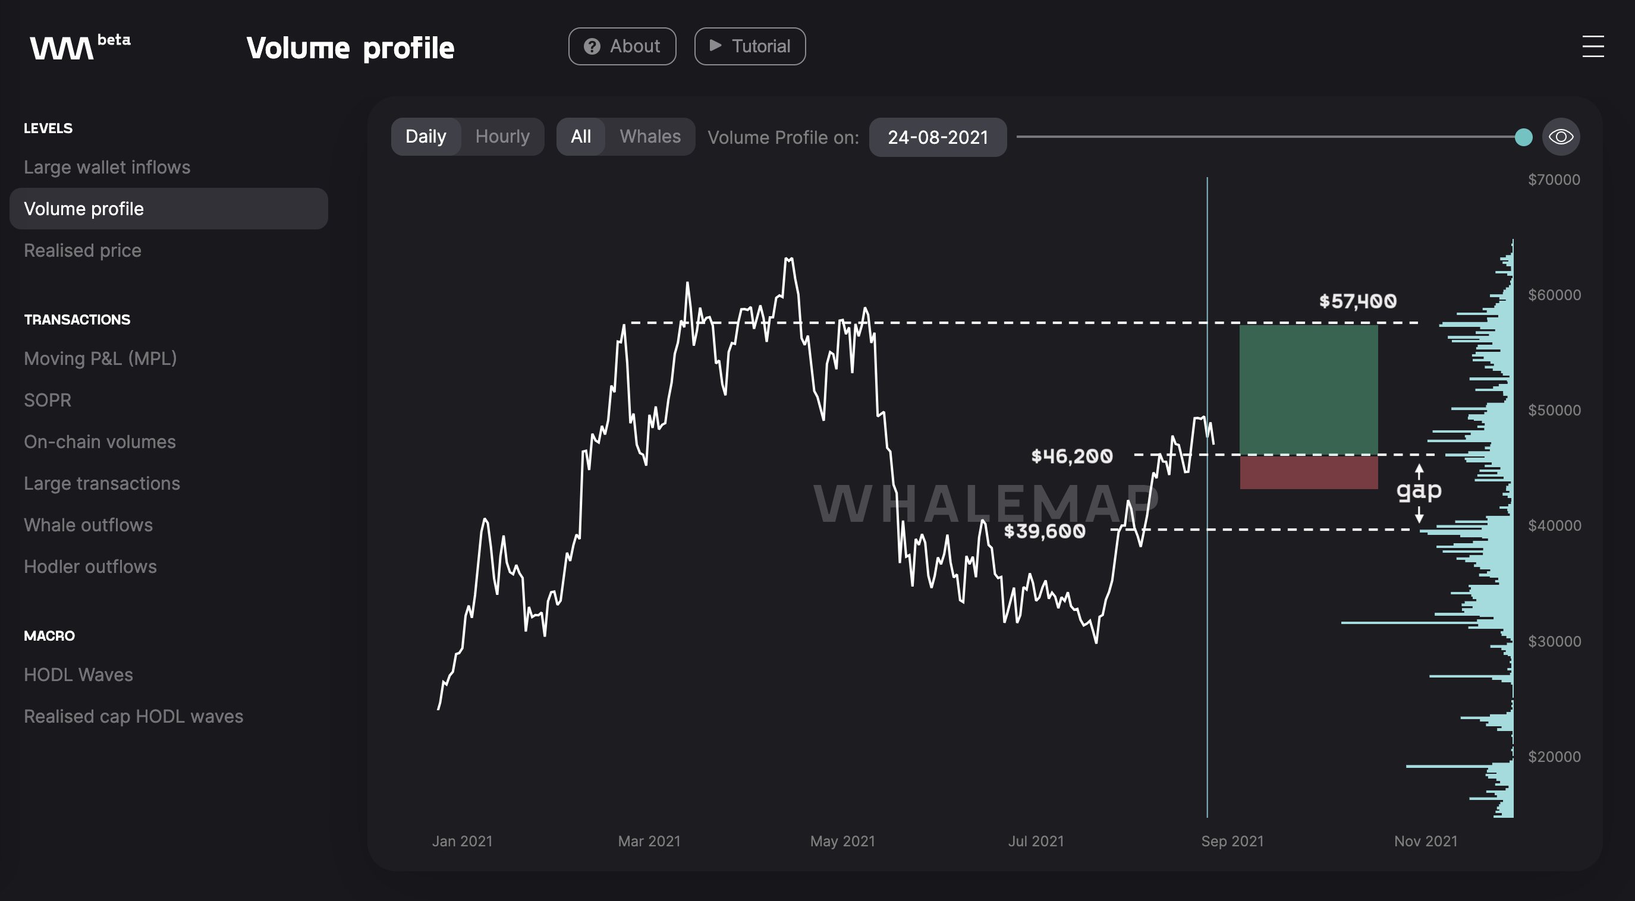Select the All wallets filter
This screenshot has height=901, width=1635.
tap(581, 137)
